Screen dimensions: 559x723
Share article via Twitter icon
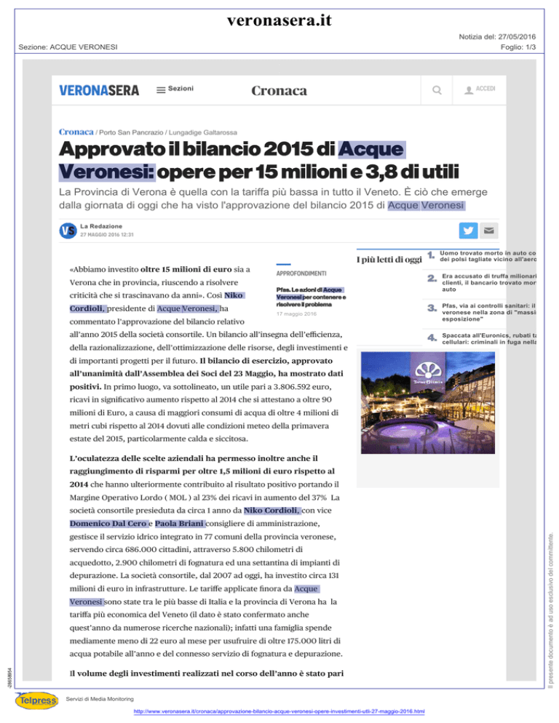(468, 231)
